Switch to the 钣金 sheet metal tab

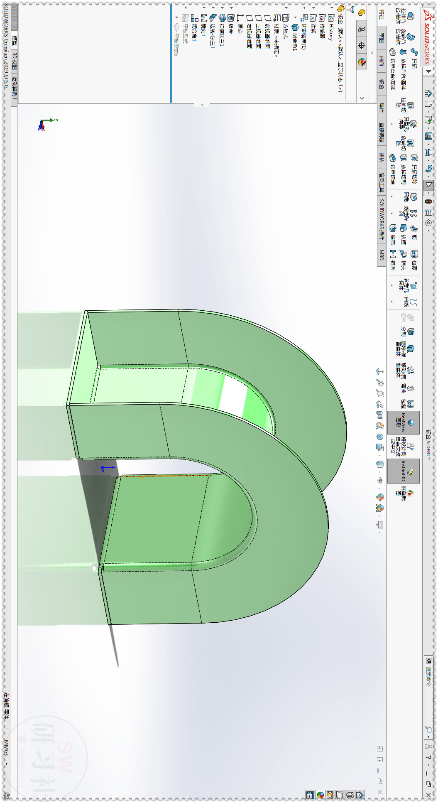pos(382,84)
